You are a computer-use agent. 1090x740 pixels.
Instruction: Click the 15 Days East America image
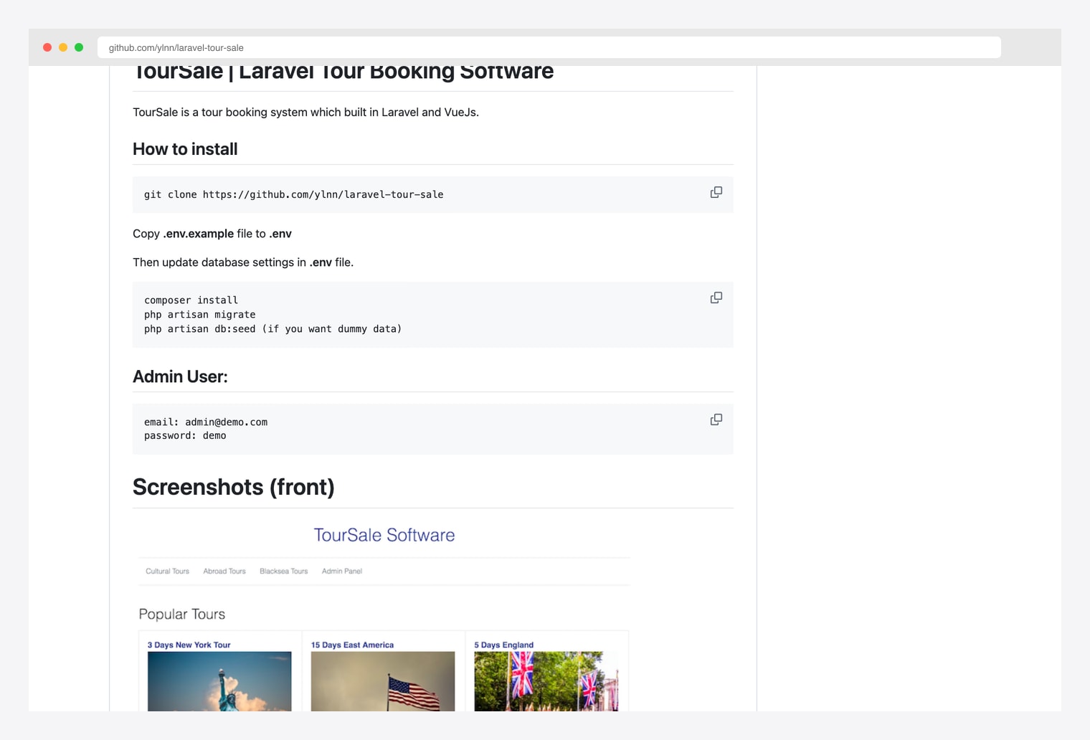pyautogui.click(x=383, y=681)
